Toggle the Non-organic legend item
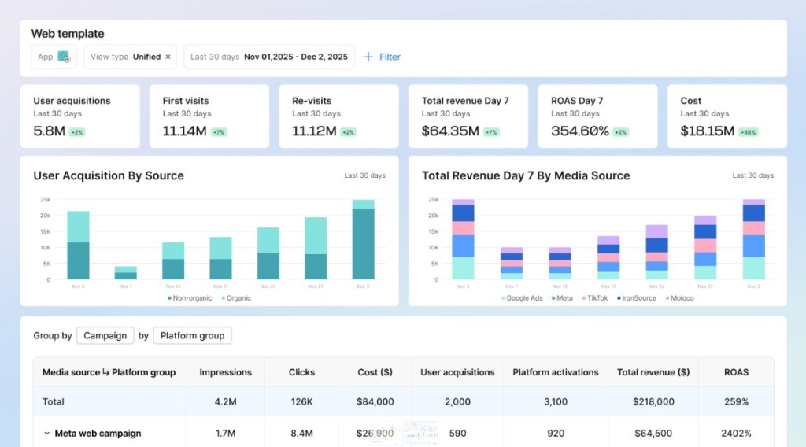This screenshot has height=447, width=806. pos(190,298)
